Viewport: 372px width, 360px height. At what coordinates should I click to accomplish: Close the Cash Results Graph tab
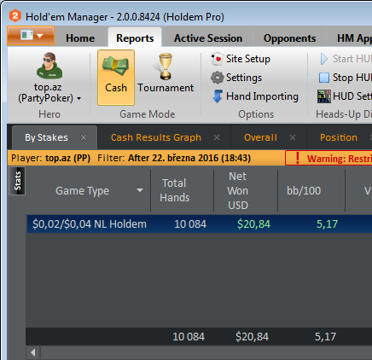pos(217,137)
